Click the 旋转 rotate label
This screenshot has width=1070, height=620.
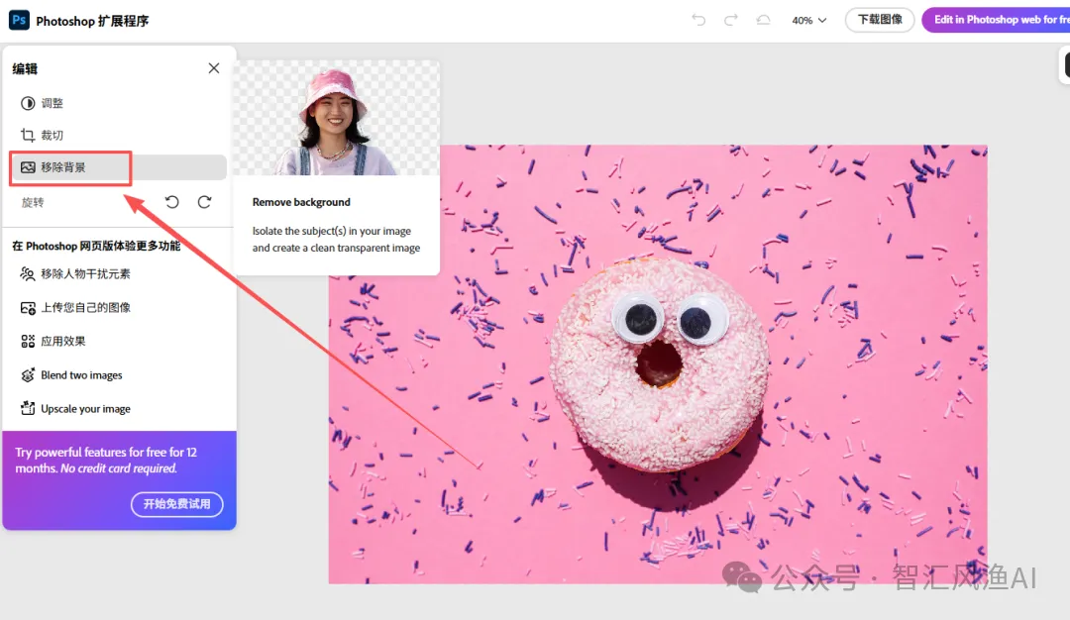coord(32,203)
